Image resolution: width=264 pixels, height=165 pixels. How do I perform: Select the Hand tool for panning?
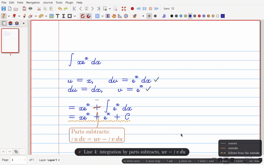coord(114,16)
